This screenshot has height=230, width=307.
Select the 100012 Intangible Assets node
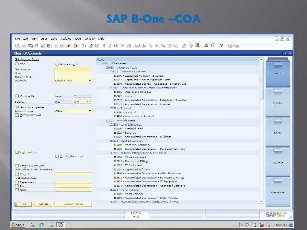122,67
